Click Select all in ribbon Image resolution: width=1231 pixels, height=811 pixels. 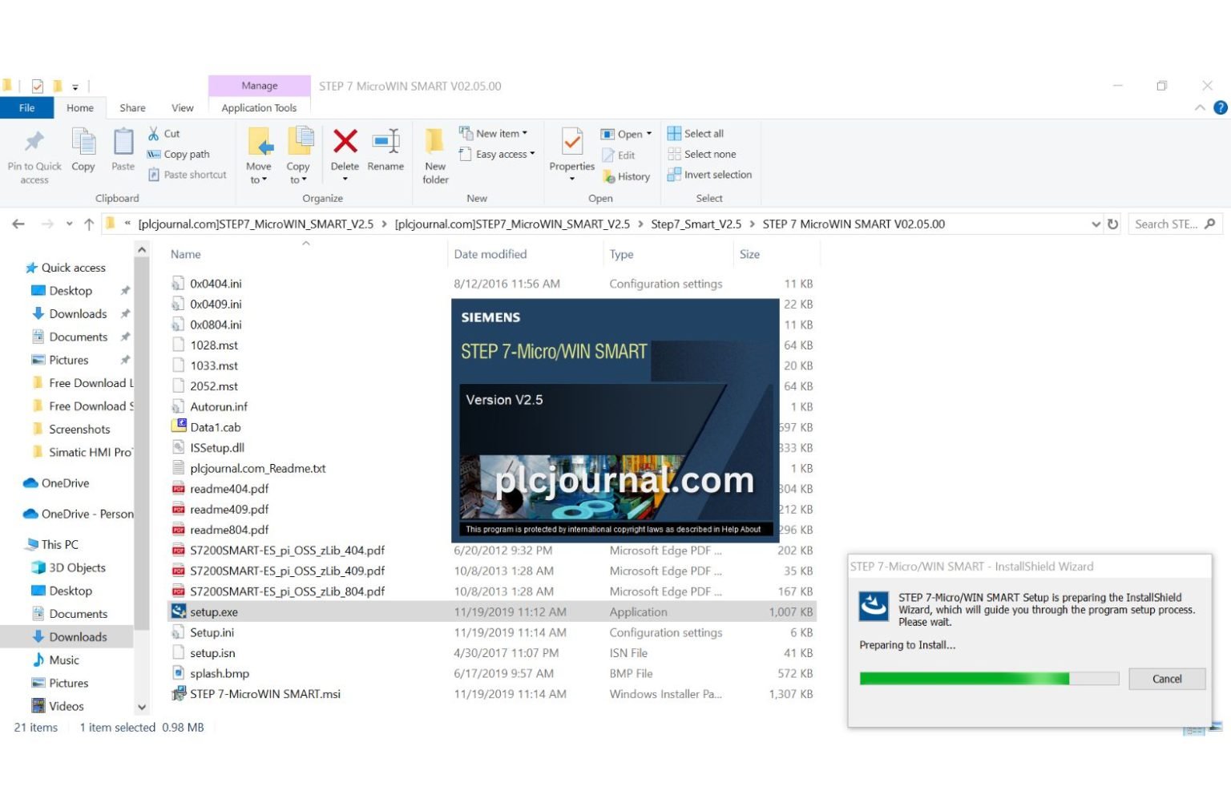point(696,134)
